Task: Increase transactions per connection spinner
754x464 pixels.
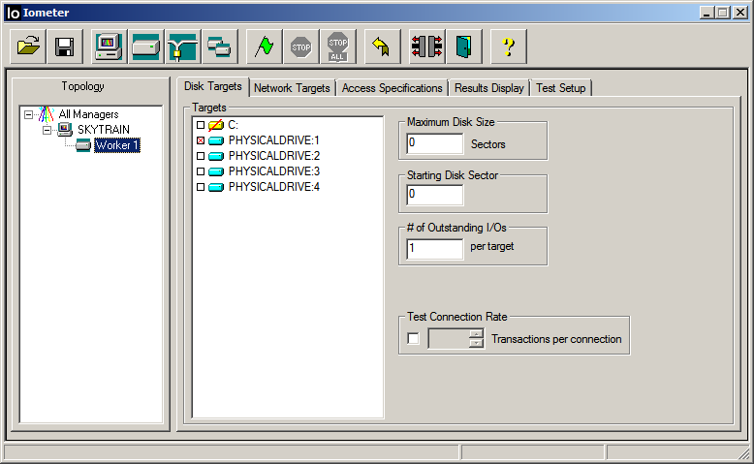Action: 476,333
